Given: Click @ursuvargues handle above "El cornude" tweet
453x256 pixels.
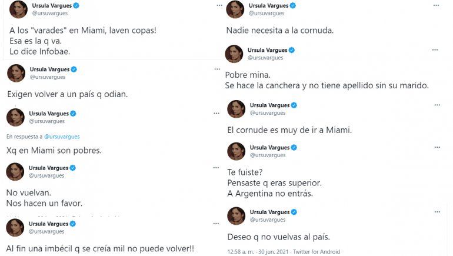Looking at the screenshot, I should coord(268,112).
